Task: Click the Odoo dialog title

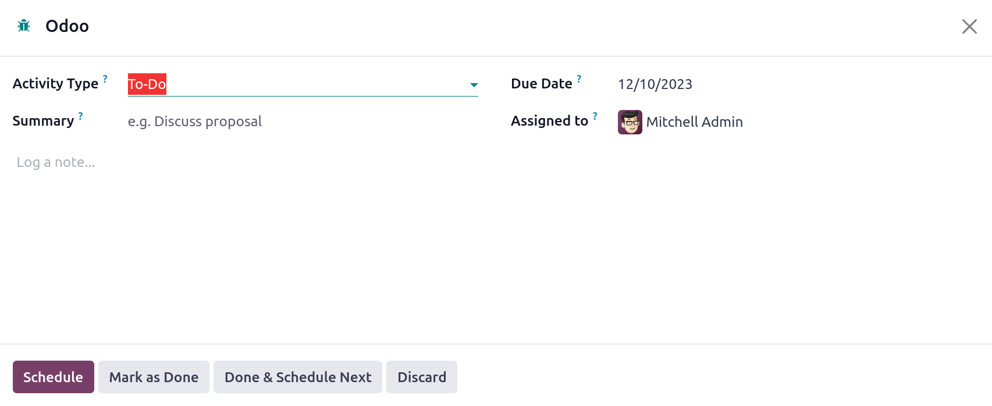Action: pyautogui.click(x=67, y=26)
